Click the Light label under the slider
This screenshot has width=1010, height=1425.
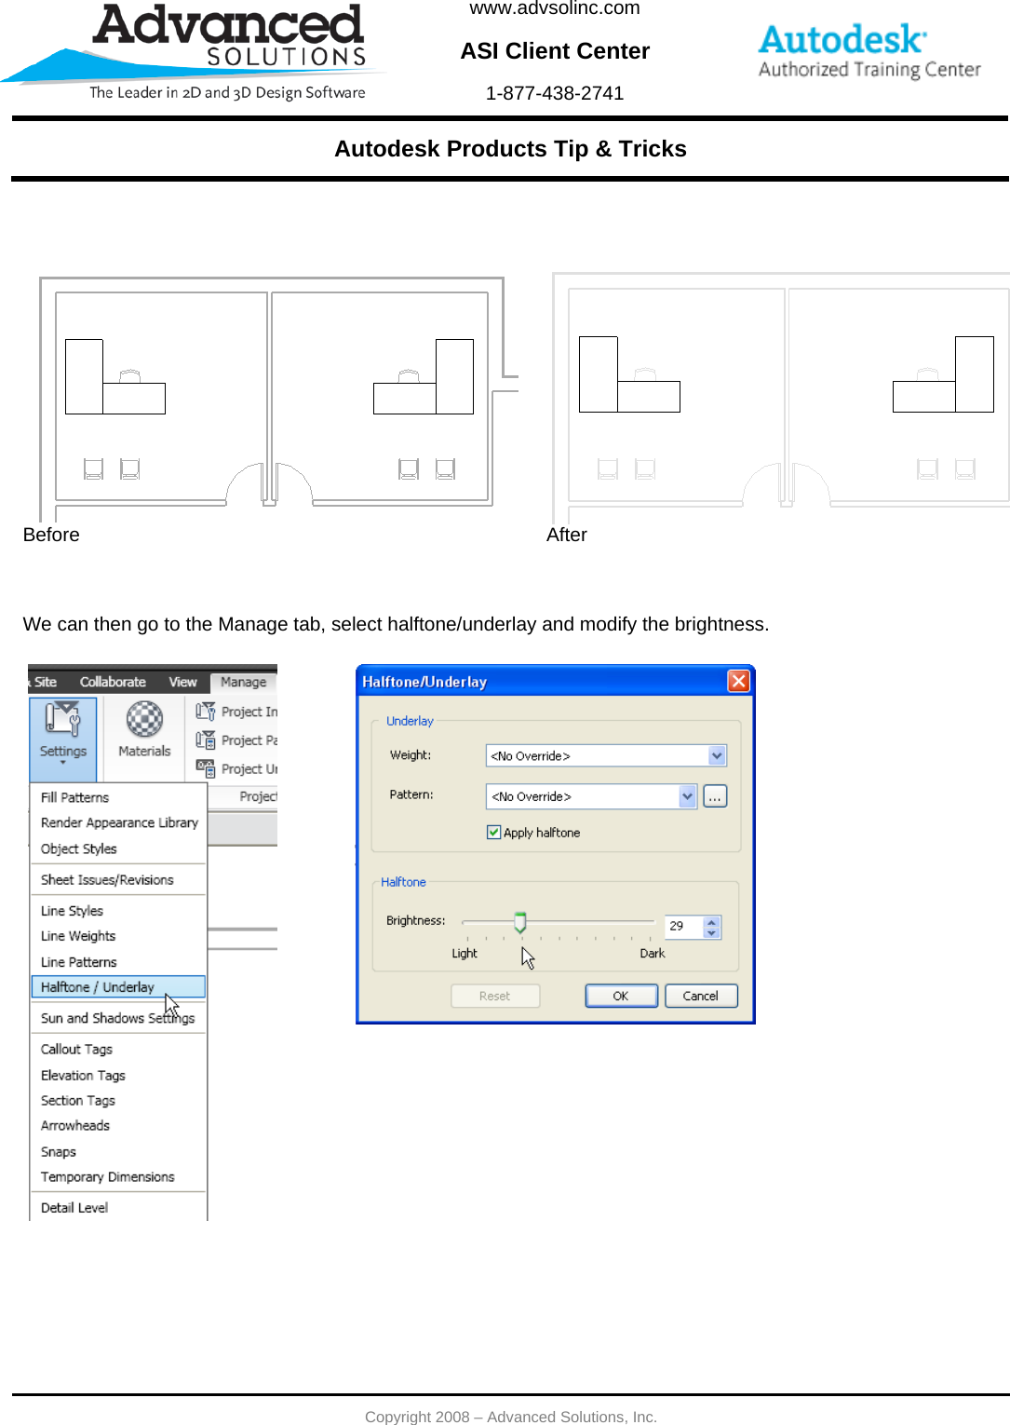[x=465, y=953]
